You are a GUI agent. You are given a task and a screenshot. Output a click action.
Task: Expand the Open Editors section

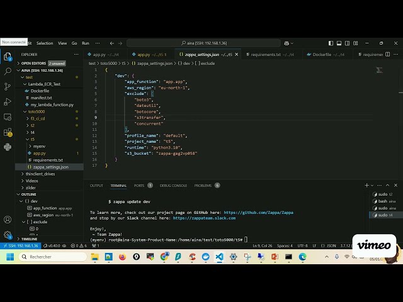(x=18, y=63)
